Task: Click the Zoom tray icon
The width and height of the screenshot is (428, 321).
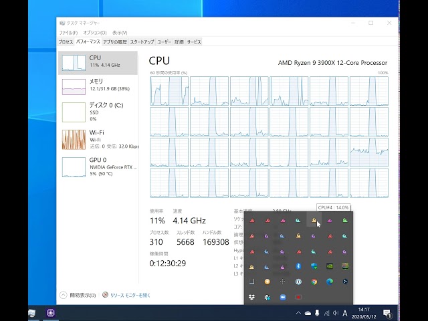Action: (283, 297)
